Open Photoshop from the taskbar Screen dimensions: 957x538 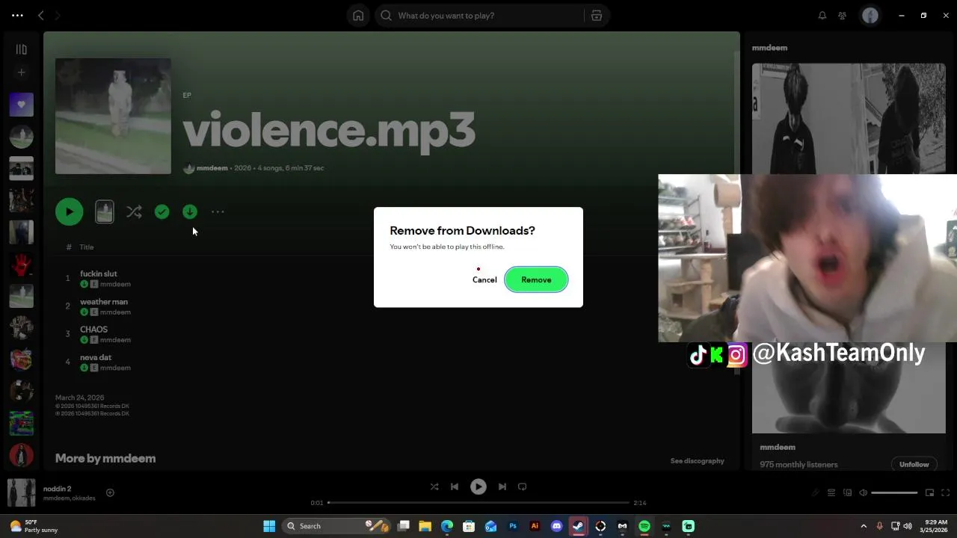click(513, 526)
